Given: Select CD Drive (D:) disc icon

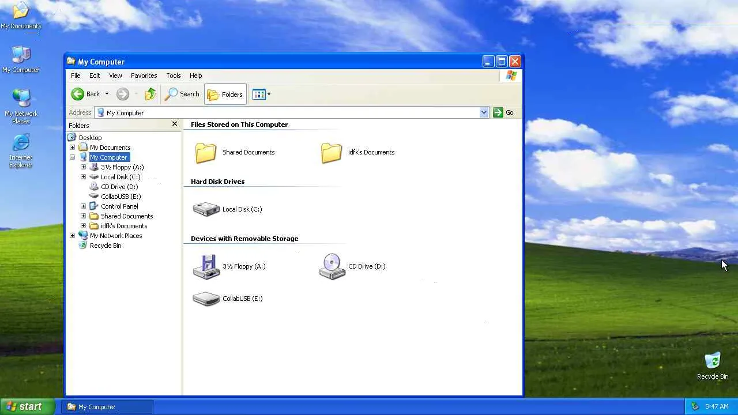Looking at the screenshot, I should pos(332,266).
